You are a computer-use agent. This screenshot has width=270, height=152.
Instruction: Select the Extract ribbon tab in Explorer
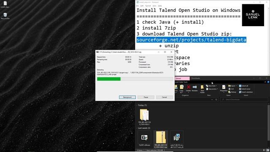click(x=182, y=79)
